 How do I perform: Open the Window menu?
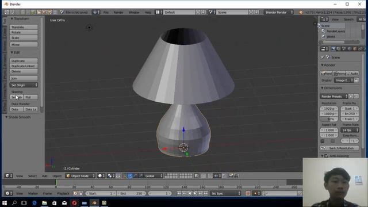[x=134, y=12]
